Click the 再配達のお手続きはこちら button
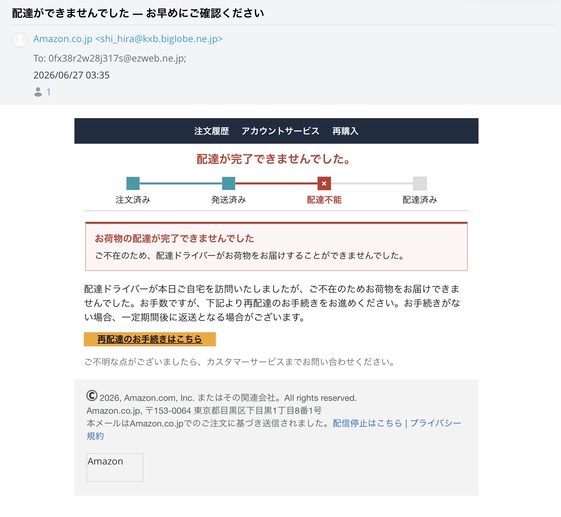Screen dimensions: 561x517 click(150, 339)
